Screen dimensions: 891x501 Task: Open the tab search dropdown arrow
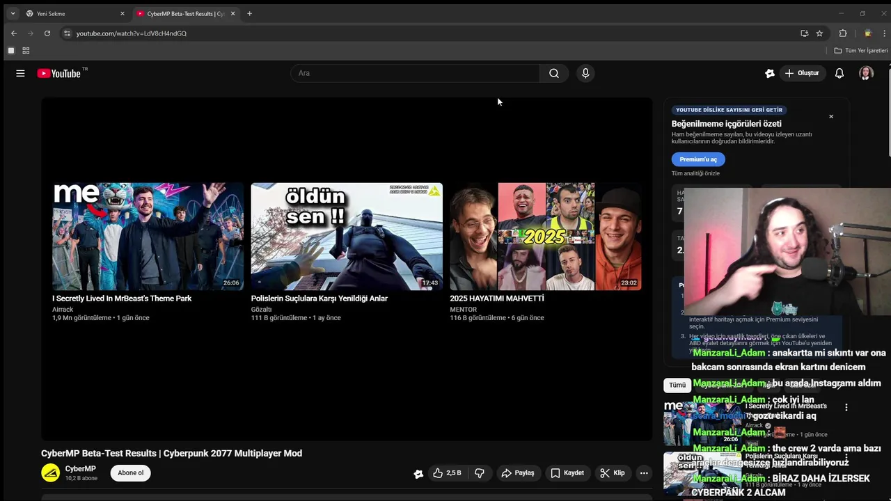click(x=13, y=13)
